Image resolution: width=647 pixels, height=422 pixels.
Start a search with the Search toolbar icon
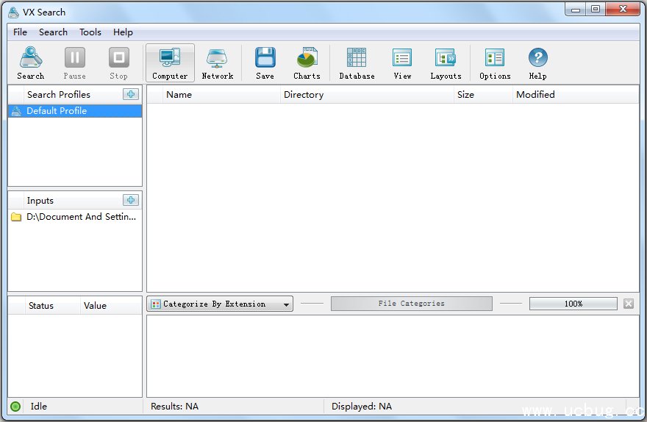coord(31,63)
